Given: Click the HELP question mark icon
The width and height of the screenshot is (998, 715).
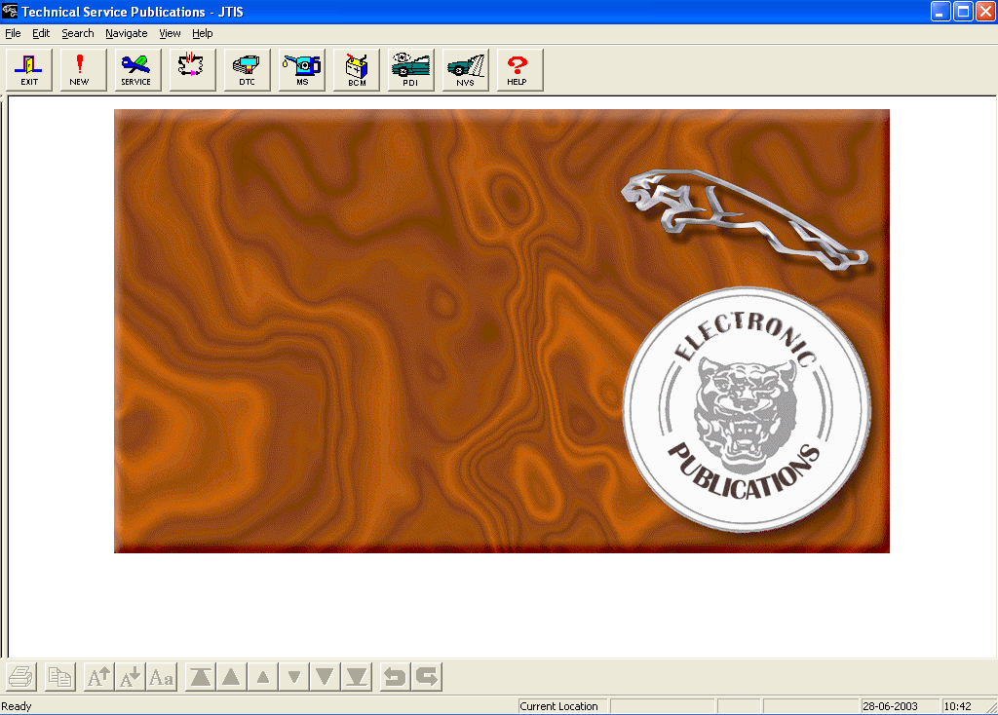Looking at the screenshot, I should click(520, 70).
